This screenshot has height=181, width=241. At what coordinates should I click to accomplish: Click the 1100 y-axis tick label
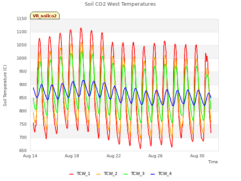click(x=22, y=32)
